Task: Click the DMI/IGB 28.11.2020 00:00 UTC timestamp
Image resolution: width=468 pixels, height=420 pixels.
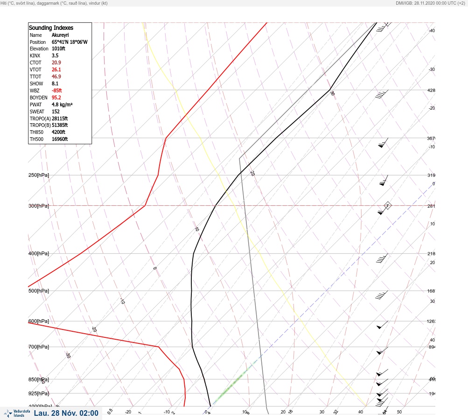Action: pyautogui.click(x=430, y=3)
